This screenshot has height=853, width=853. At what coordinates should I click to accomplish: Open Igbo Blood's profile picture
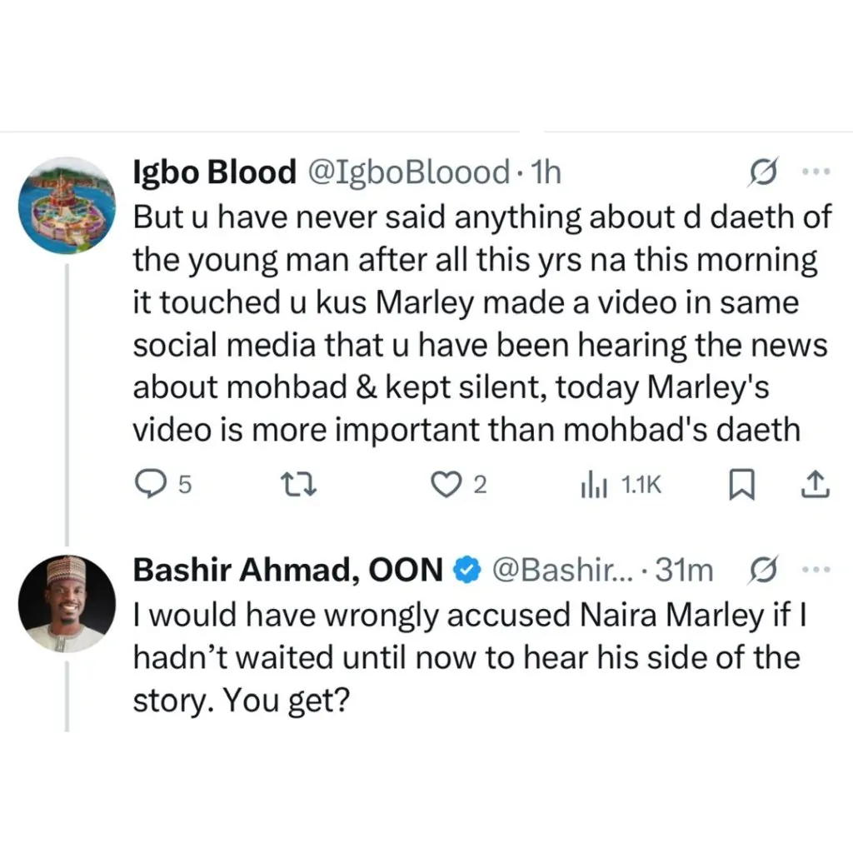pos(67,205)
